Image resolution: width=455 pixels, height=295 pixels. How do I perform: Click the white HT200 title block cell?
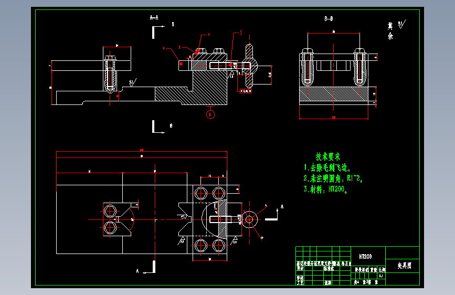click(365, 257)
